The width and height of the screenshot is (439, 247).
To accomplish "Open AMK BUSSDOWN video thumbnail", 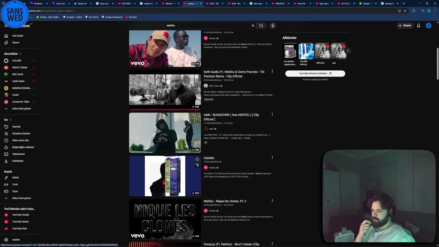I will pos(165,133).
